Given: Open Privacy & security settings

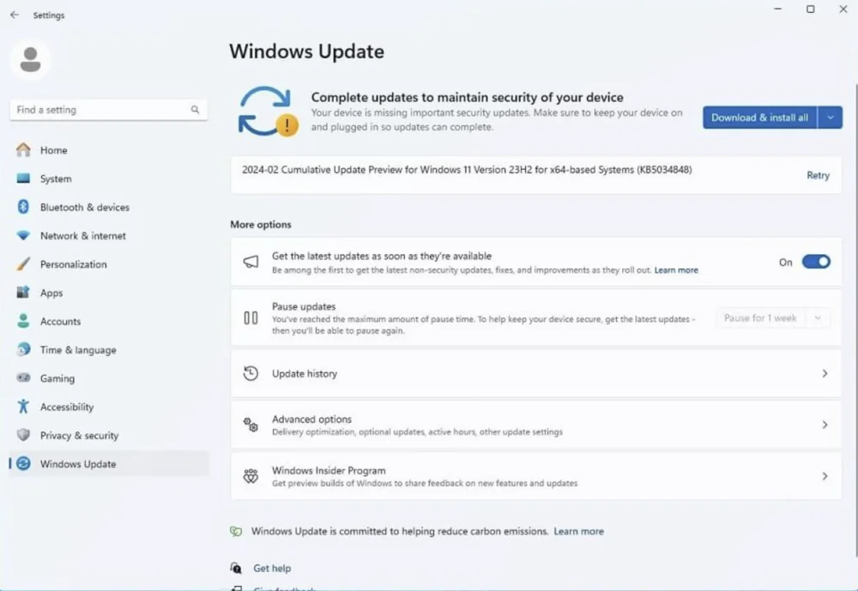Looking at the screenshot, I should click(108, 435).
